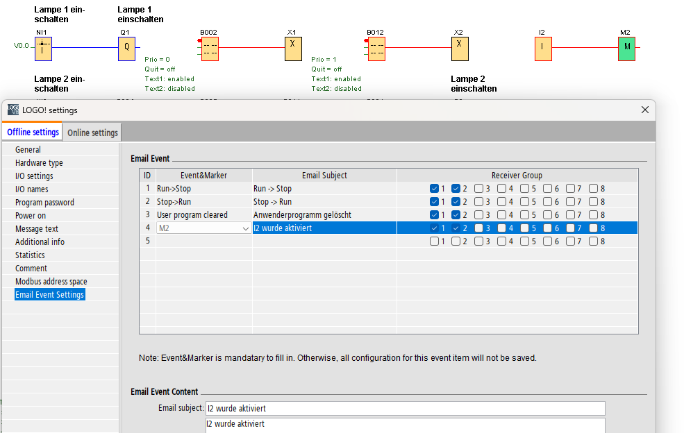The width and height of the screenshot is (684, 433).
Task: Click the green M2 marker block
Action: pyautogui.click(x=626, y=49)
